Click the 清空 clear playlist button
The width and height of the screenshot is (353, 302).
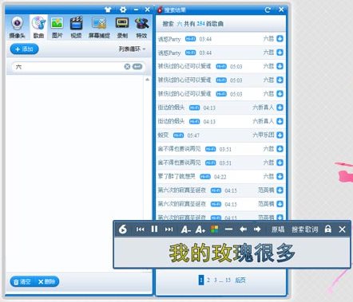[22, 281]
